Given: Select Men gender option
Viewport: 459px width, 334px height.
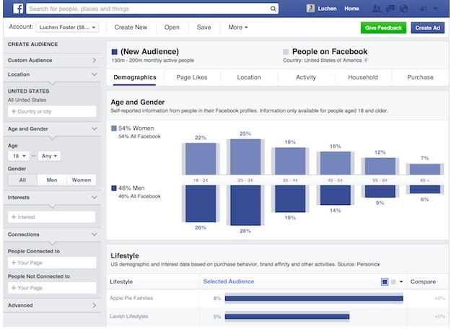Looking at the screenshot, I should click(x=52, y=180).
